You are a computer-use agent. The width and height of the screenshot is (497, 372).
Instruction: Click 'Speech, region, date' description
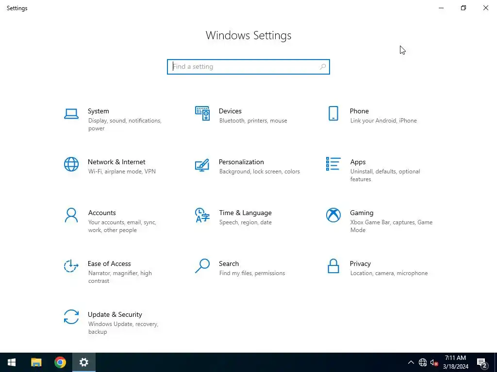[x=245, y=222]
